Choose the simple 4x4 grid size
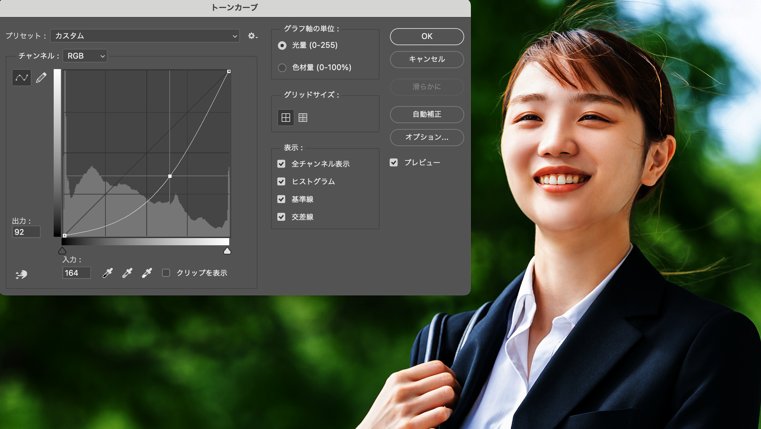The height and width of the screenshot is (429, 761). 286,118
